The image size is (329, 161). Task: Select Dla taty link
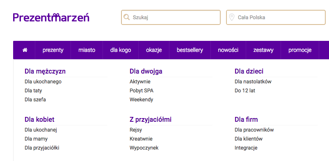pyautogui.click(x=33, y=91)
